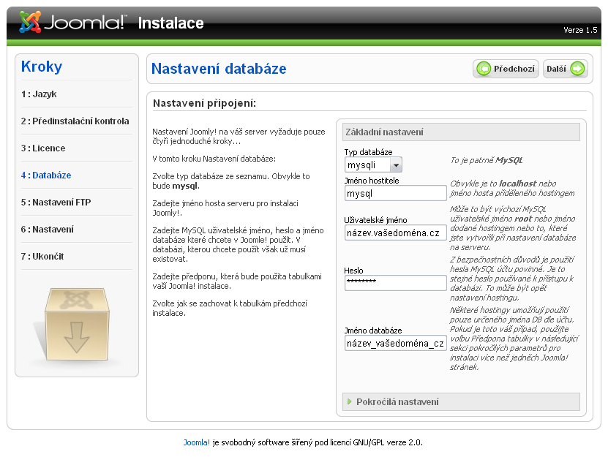Open the Joomla! link in the footer
This screenshot has height=457, width=608.
197,442
